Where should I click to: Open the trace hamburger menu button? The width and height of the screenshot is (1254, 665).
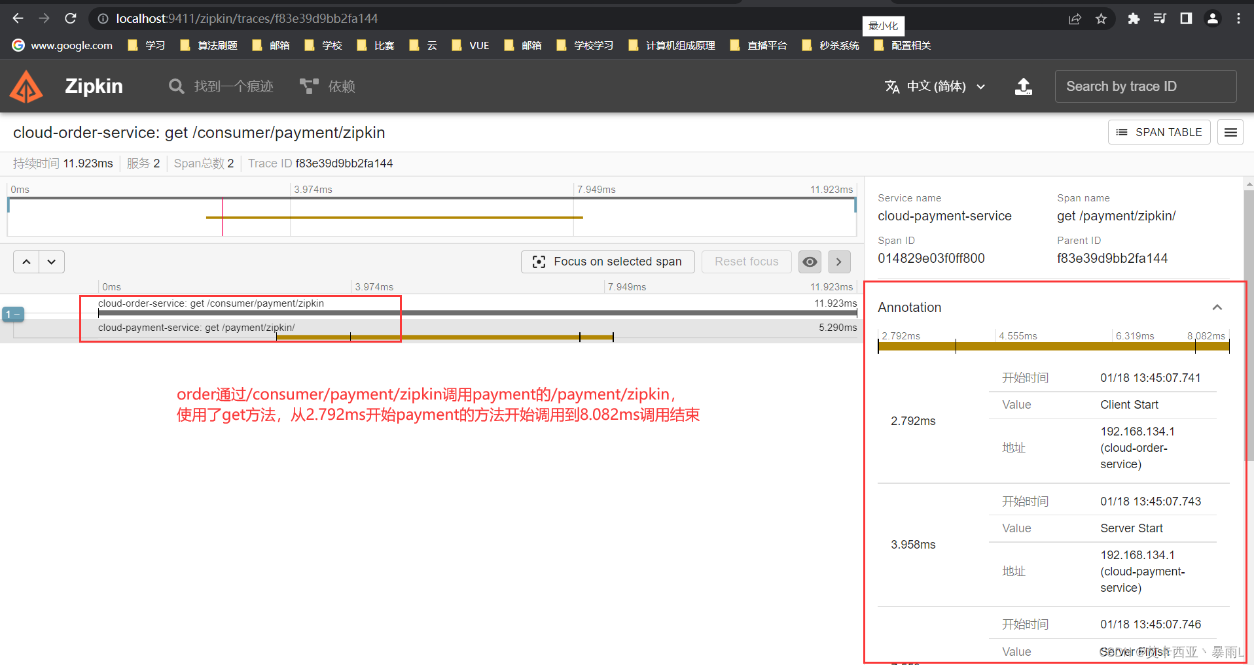click(x=1230, y=132)
